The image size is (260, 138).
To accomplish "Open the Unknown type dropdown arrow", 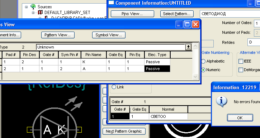I will (188, 47).
